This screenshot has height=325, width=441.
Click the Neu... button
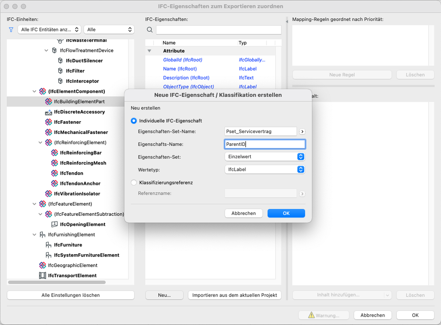[x=164, y=295]
